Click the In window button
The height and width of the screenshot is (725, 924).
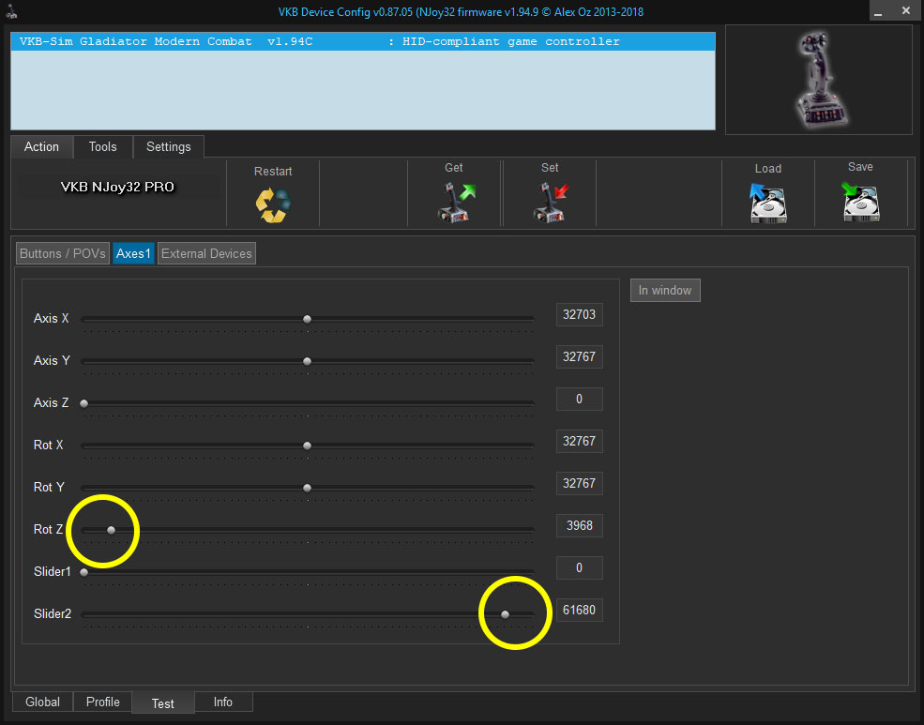665,291
